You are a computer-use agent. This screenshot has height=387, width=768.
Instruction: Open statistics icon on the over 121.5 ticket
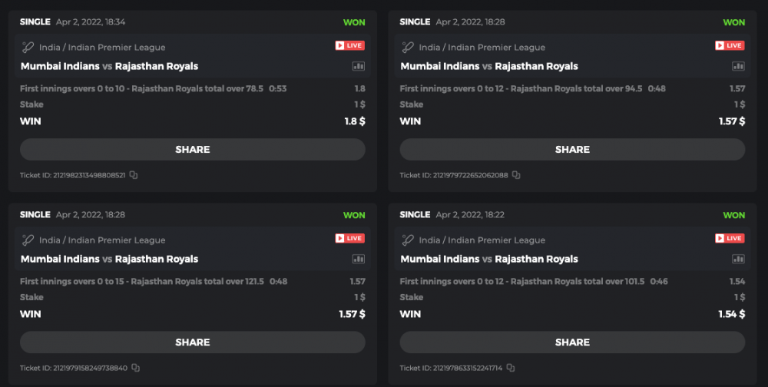359,259
